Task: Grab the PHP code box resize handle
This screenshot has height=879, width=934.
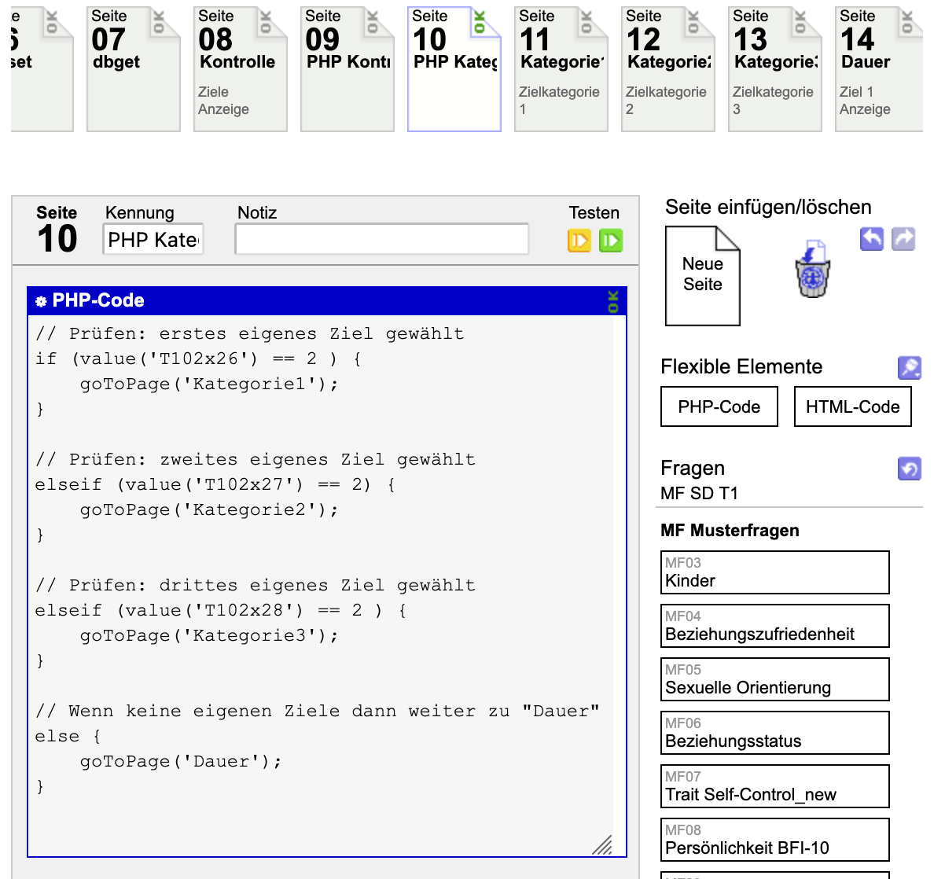Action: pos(602,845)
